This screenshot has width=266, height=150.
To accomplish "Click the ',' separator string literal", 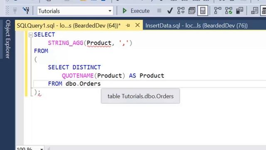I will click(x=124, y=43).
